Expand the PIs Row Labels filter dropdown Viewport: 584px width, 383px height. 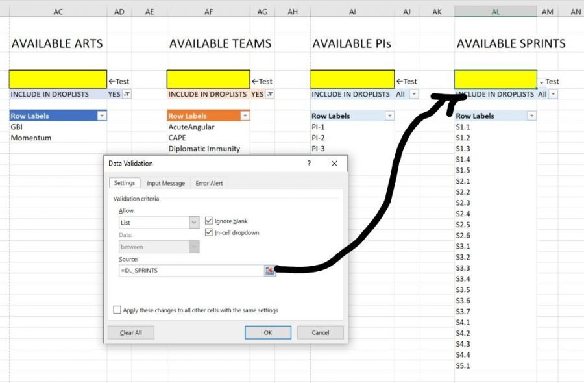[x=389, y=116]
